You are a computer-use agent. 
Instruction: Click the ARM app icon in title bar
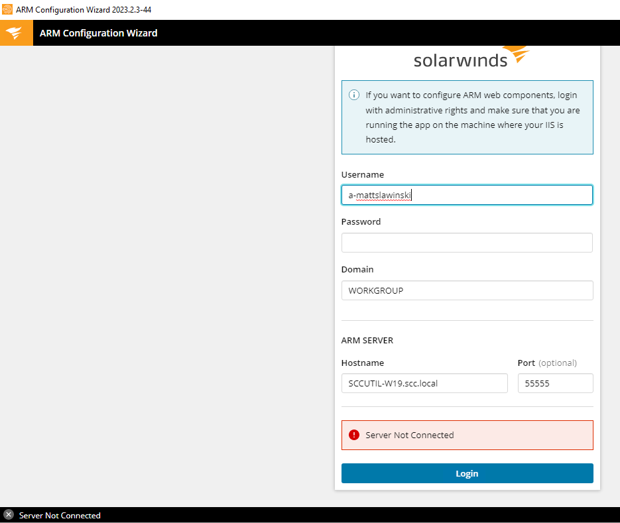point(7,9)
